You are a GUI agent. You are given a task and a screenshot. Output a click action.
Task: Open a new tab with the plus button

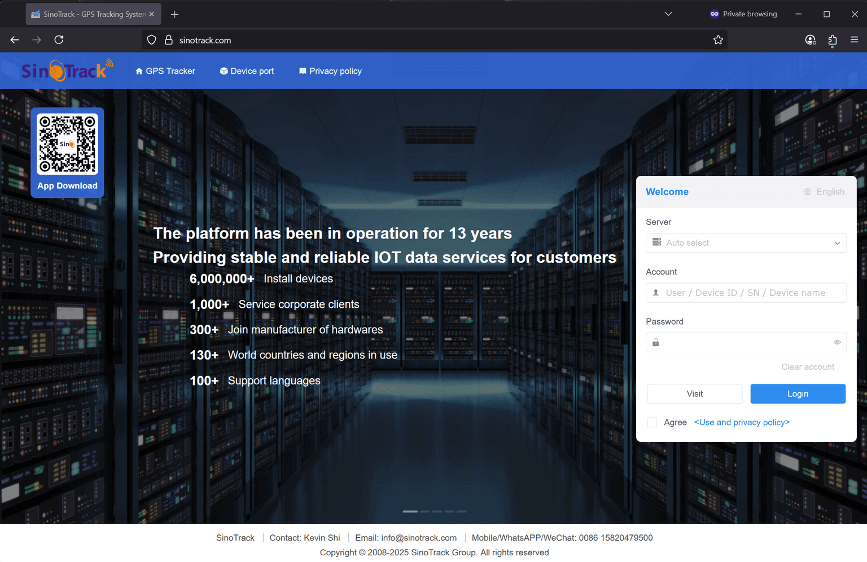tap(174, 14)
